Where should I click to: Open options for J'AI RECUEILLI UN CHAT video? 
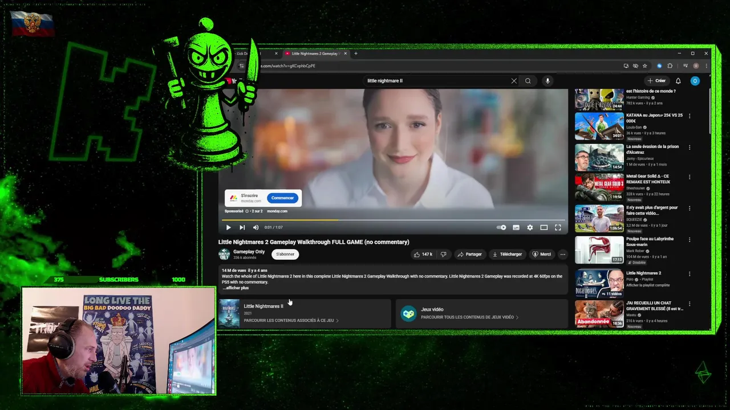(690, 304)
